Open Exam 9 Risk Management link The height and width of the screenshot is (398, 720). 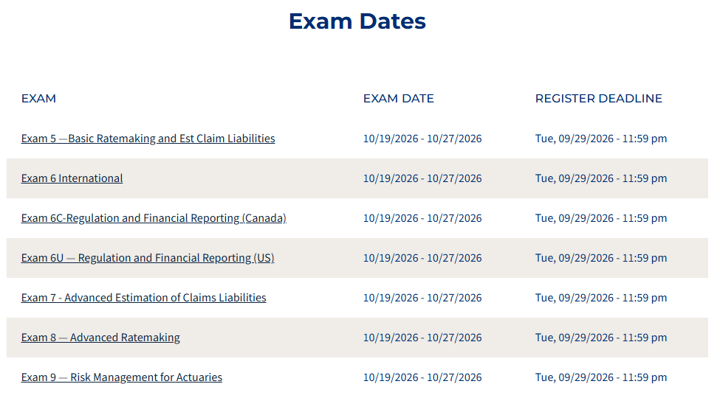[122, 377]
